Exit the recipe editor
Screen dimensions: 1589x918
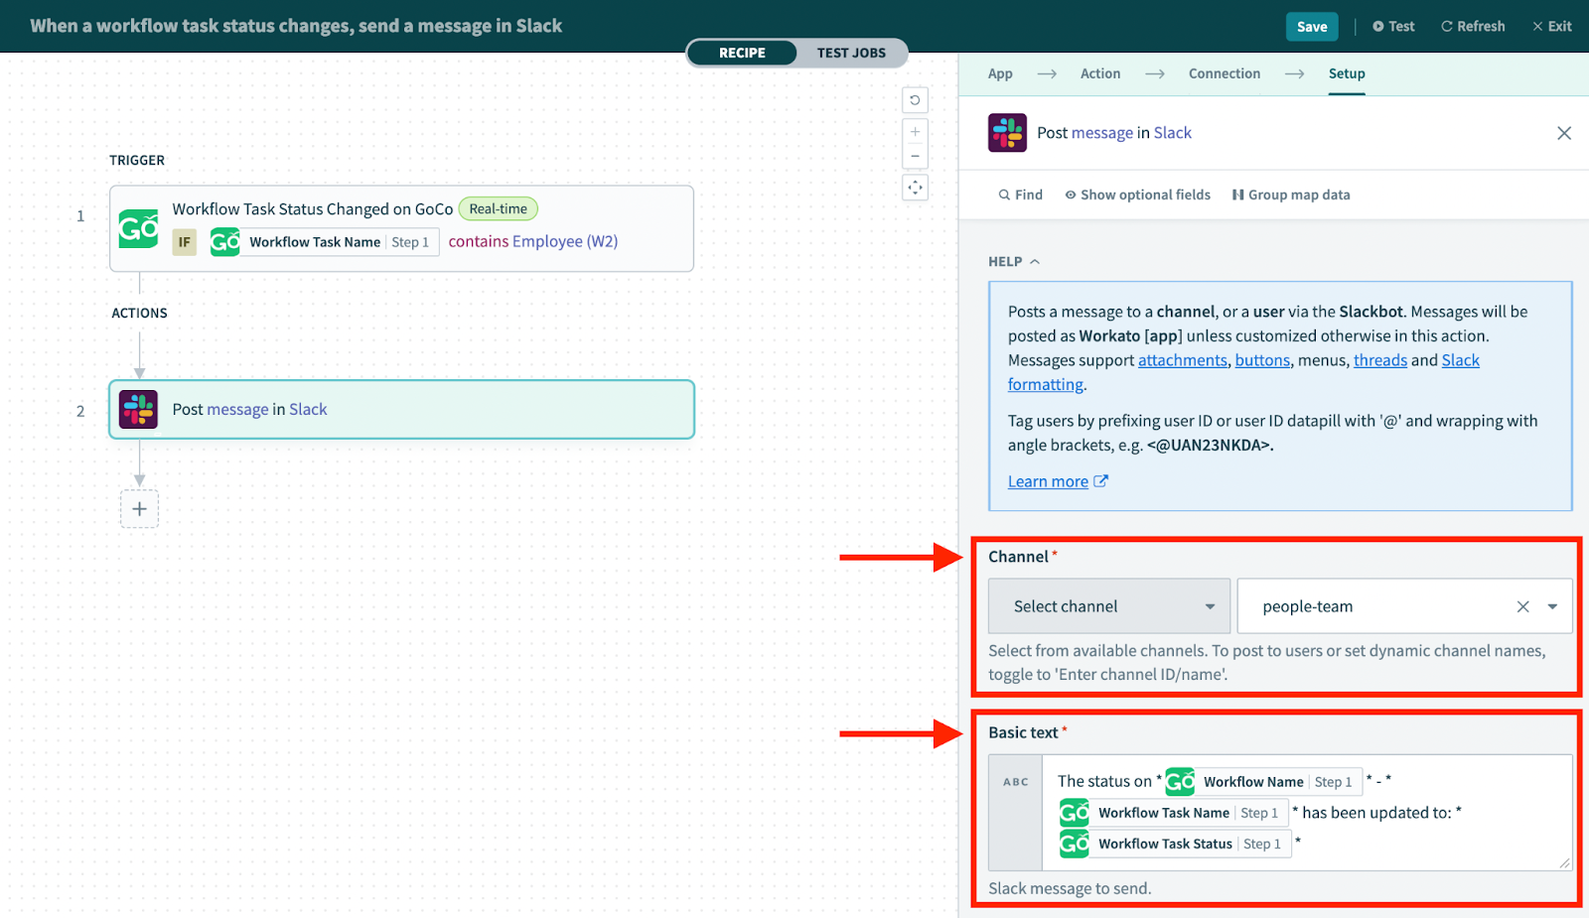(1551, 27)
